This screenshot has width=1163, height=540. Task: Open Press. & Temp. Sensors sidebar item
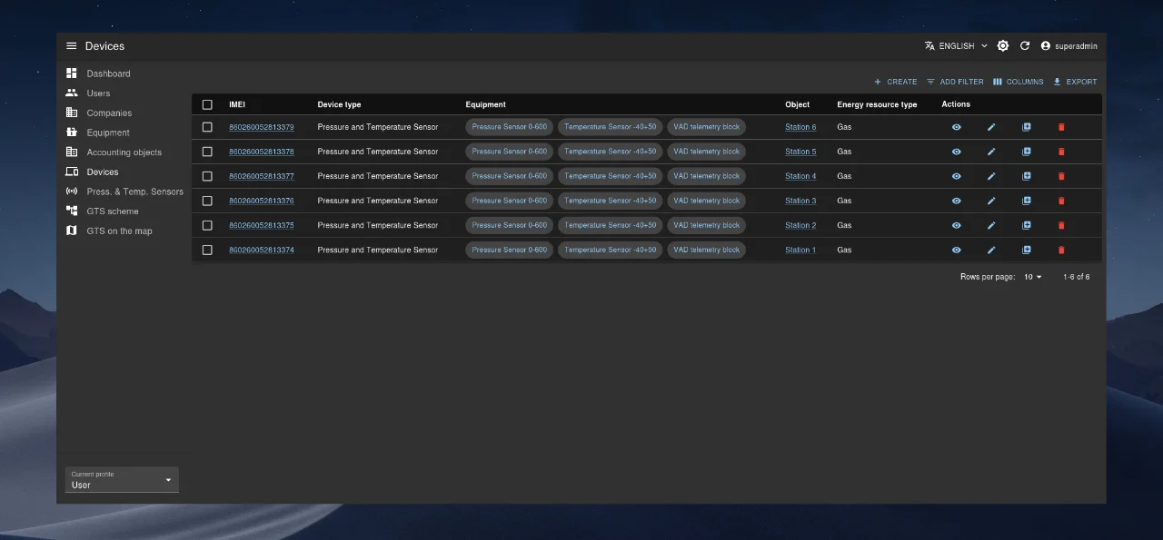134,191
